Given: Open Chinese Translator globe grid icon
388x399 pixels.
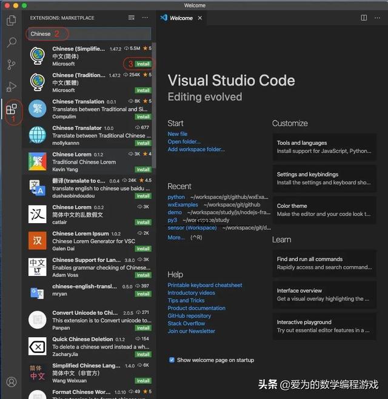Looking at the screenshot, I should tap(38, 135).
